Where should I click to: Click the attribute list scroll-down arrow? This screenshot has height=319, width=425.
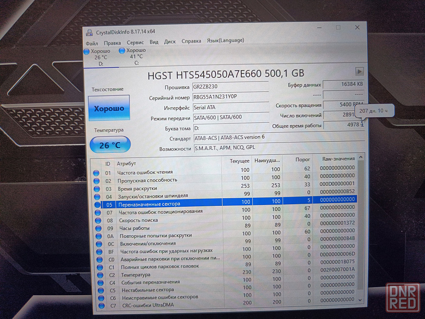pyautogui.click(x=360, y=300)
